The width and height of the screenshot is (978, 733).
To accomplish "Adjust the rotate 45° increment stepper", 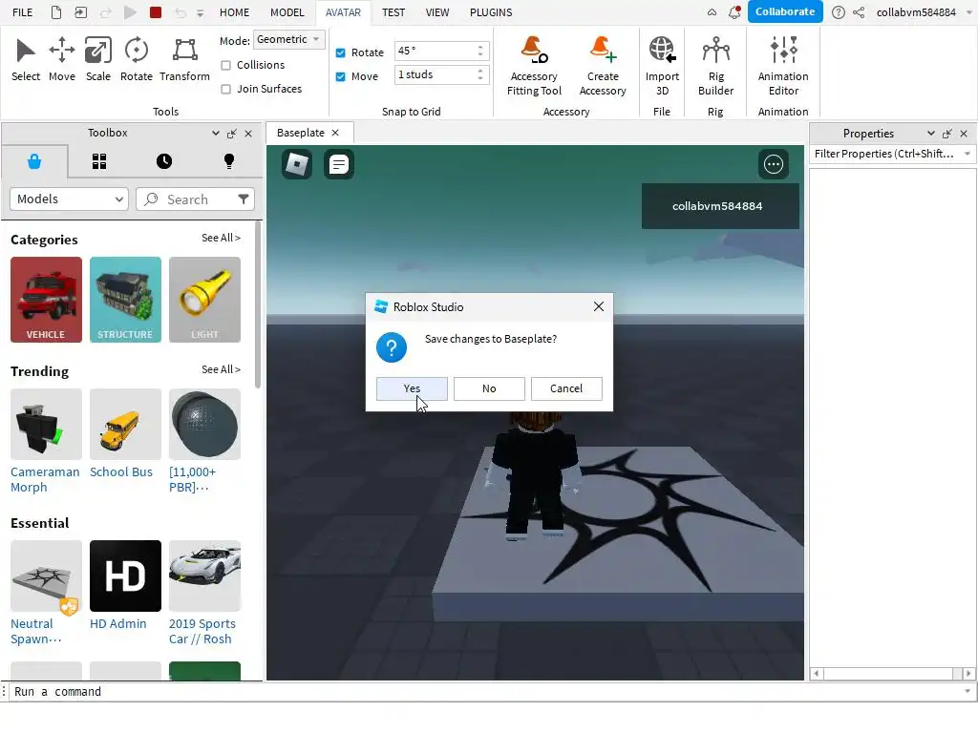I will [x=480, y=51].
